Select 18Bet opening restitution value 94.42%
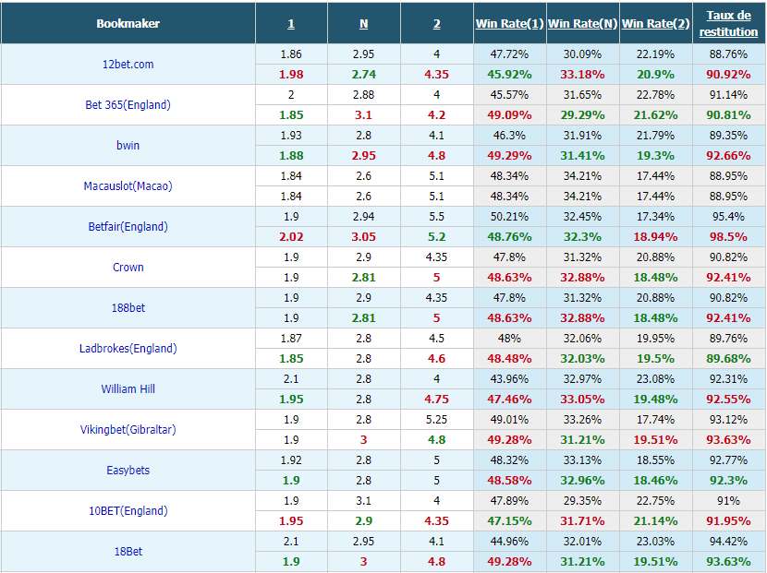The height and width of the screenshot is (573, 767). (x=728, y=541)
